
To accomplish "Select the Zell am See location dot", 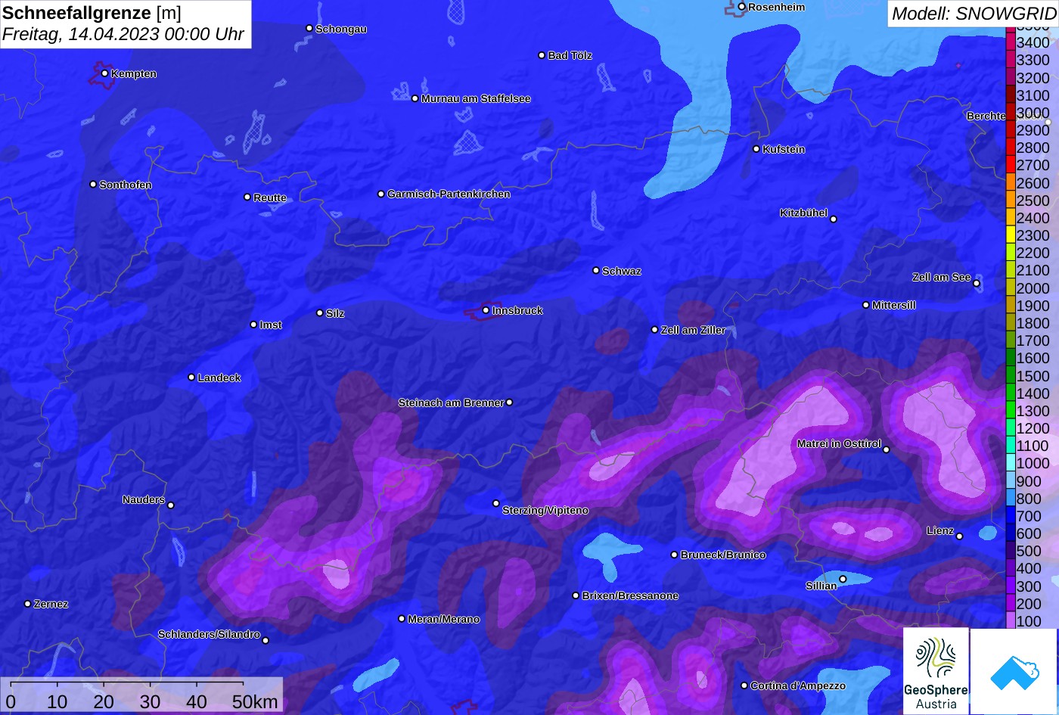I will click(x=977, y=283).
